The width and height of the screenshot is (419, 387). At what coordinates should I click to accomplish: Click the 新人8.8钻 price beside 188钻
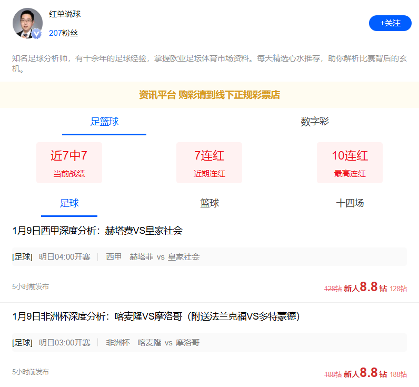[365, 373]
